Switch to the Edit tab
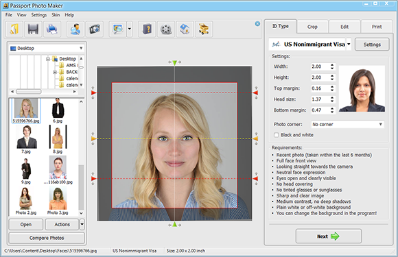The image size is (398, 257). point(344,27)
